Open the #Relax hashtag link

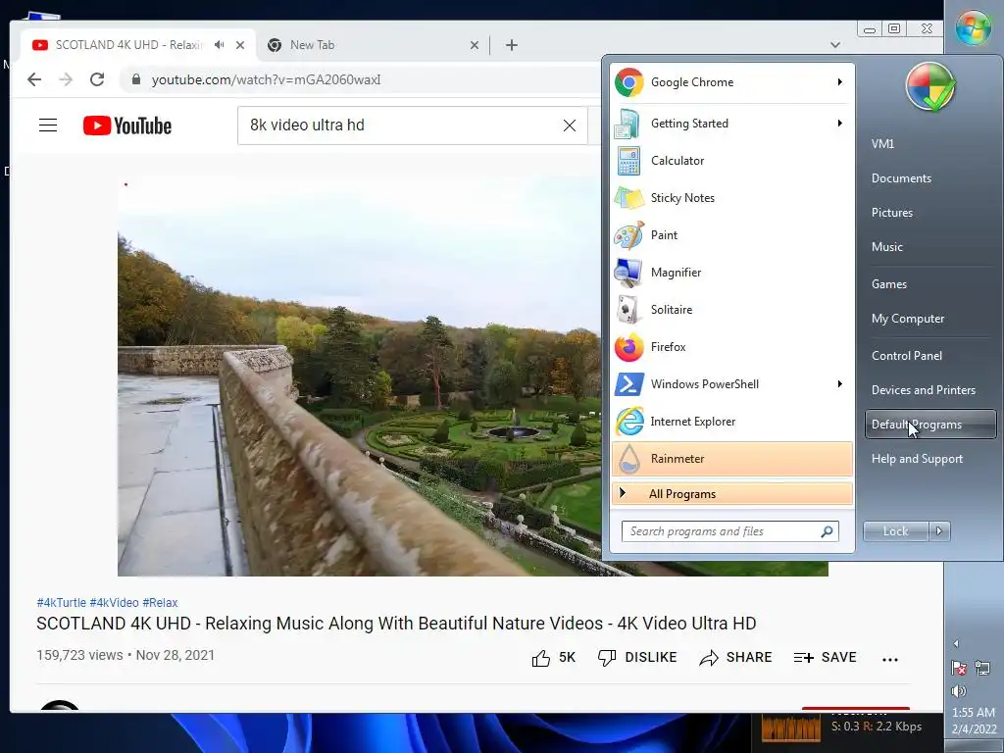tap(160, 603)
